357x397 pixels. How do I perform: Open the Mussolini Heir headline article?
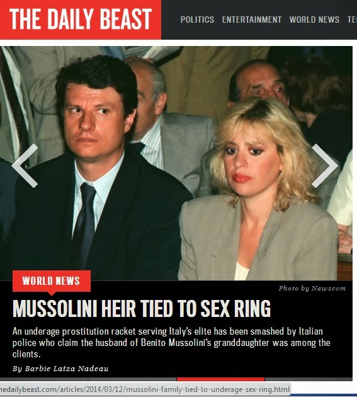coord(142,308)
